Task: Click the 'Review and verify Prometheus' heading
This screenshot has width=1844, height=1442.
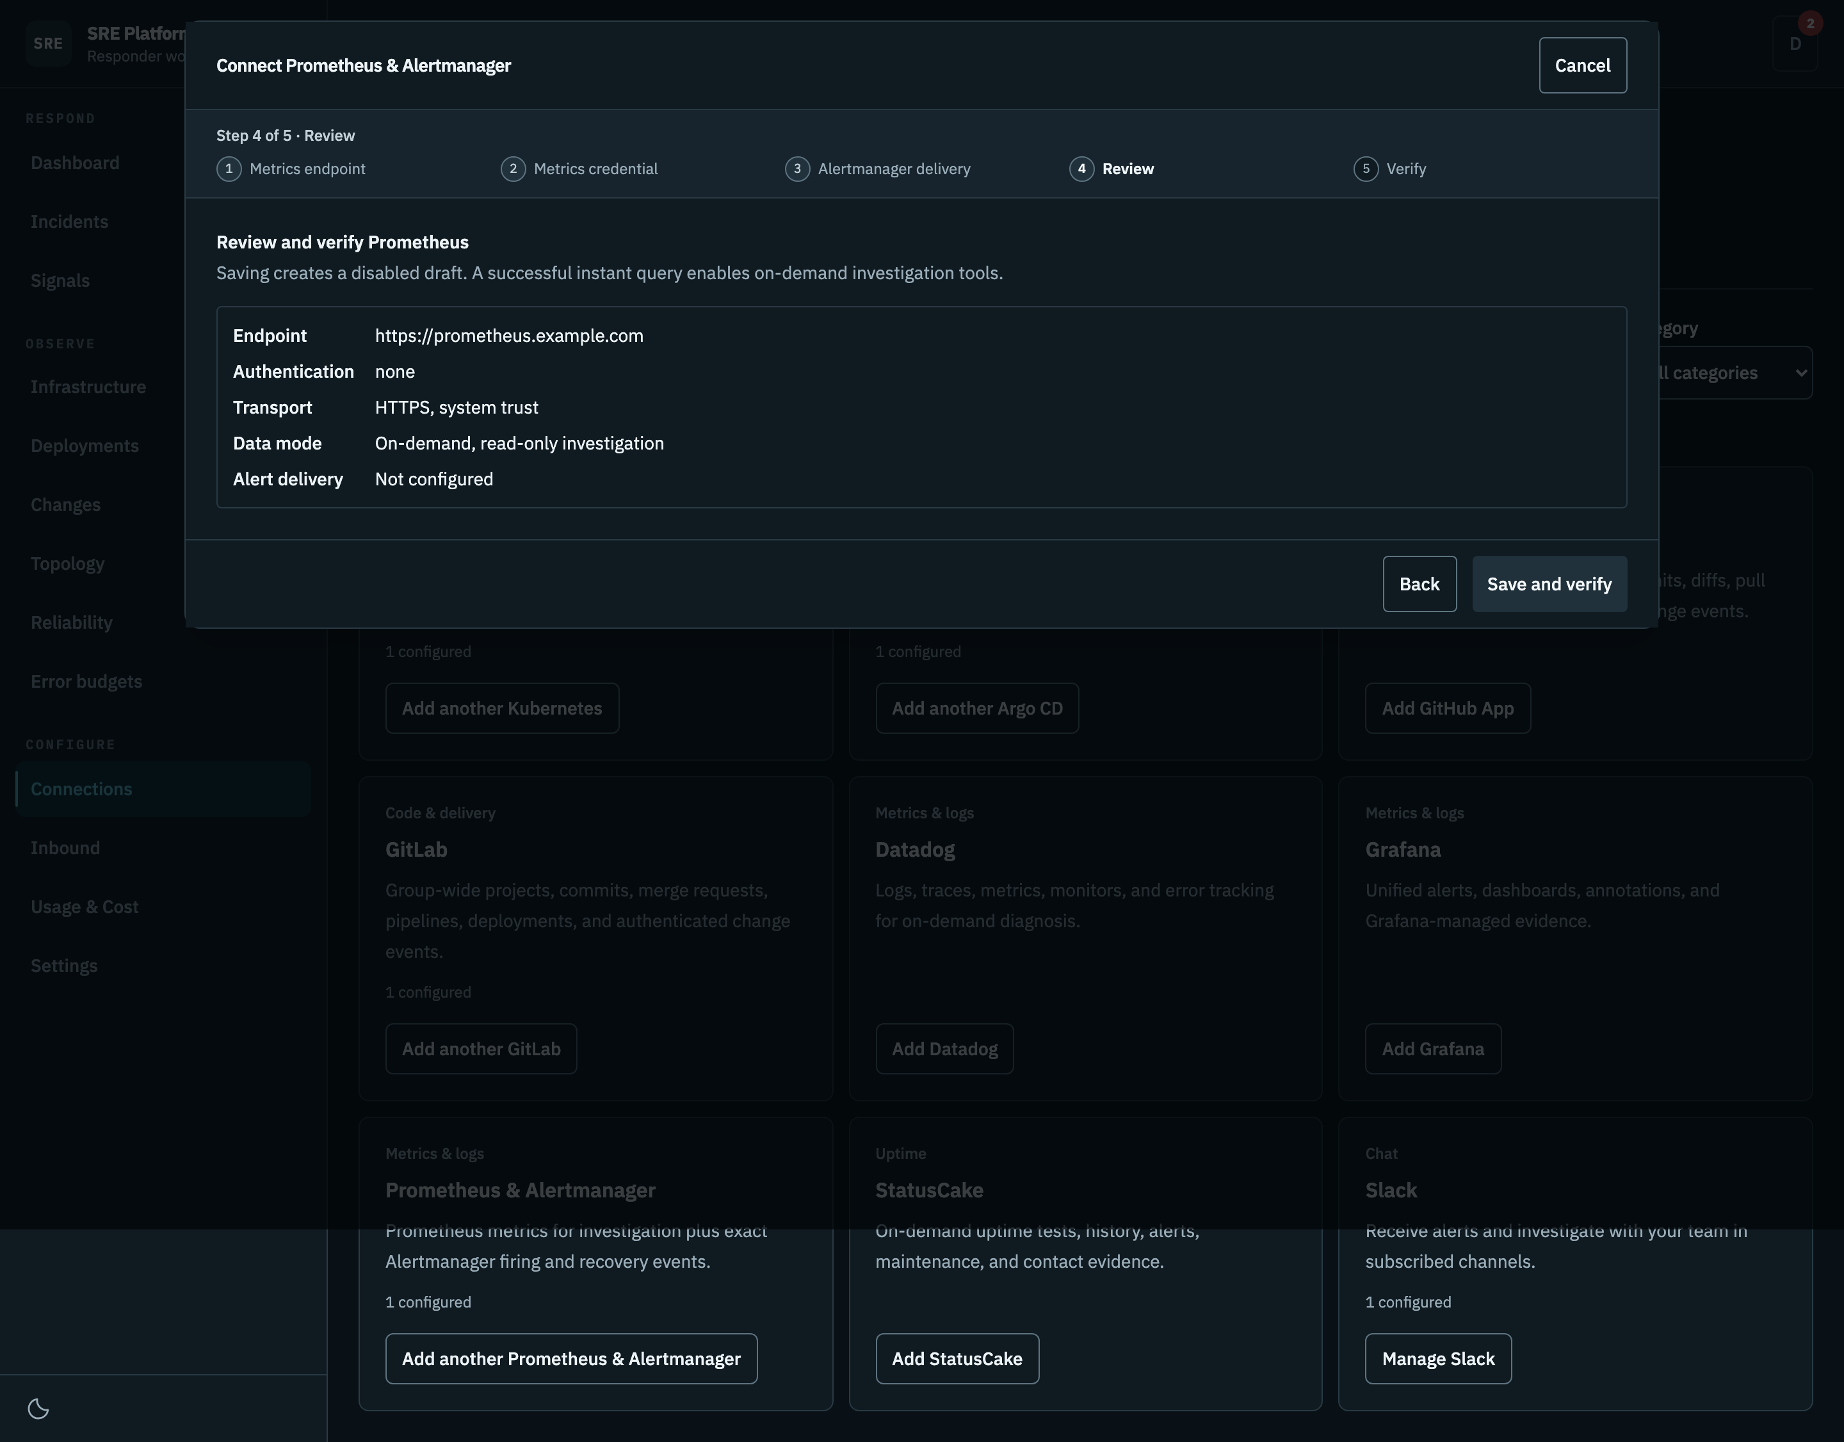Action: point(342,242)
